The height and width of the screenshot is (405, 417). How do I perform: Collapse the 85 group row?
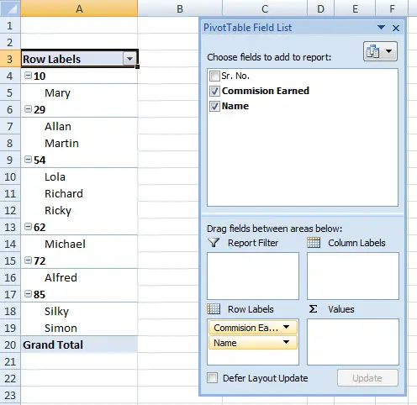click(28, 294)
